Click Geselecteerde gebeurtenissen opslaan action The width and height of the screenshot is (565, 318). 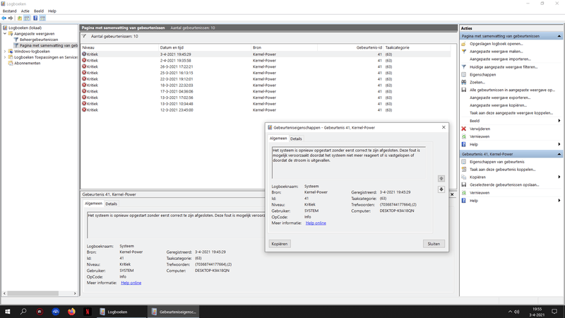coord(504,184)
